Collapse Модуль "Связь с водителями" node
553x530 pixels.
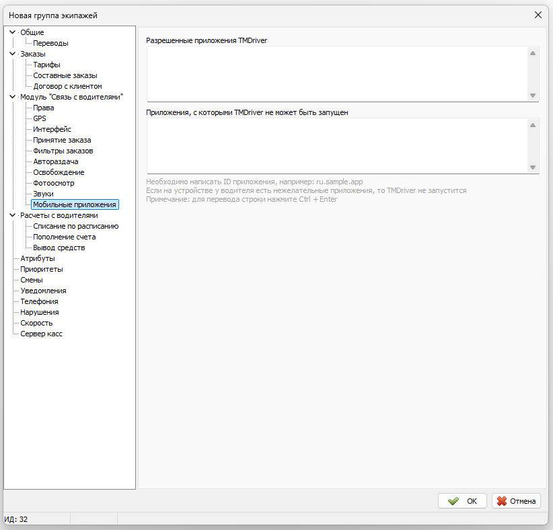point(13,97)
